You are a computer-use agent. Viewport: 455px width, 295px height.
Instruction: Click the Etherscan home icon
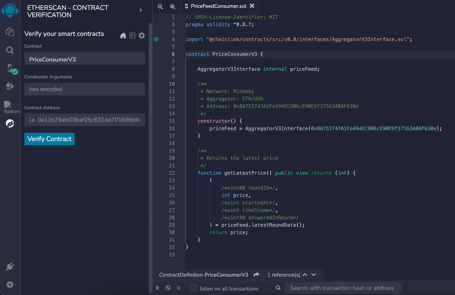pyautogui.click(x=123, y=36)
